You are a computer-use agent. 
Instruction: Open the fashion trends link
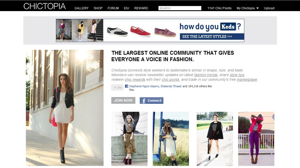tap(206, 75)
